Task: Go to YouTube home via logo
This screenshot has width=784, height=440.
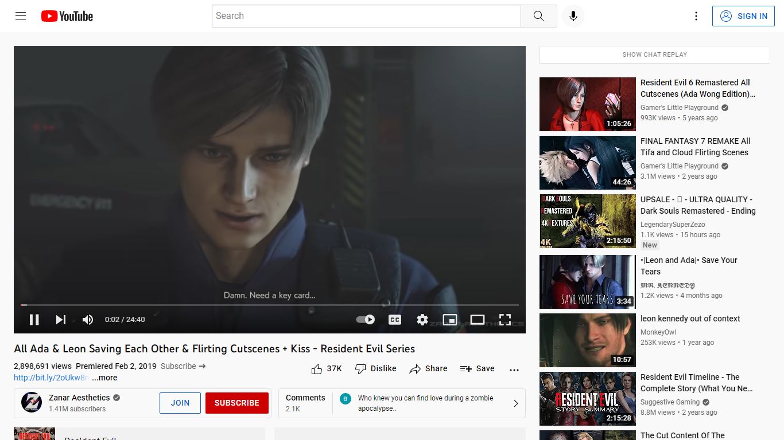Action: pyautogui.click(x=67, y=16)
